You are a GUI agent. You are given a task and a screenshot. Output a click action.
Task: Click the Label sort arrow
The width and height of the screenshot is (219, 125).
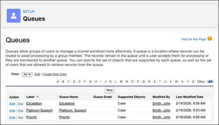coord(38,97)
